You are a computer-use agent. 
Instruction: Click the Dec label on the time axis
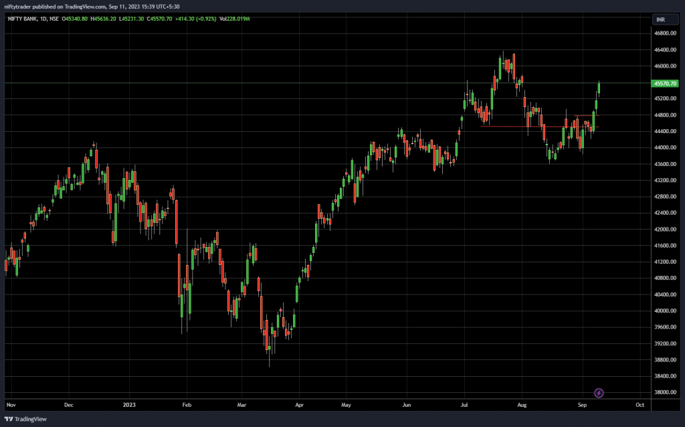[69, 405]
